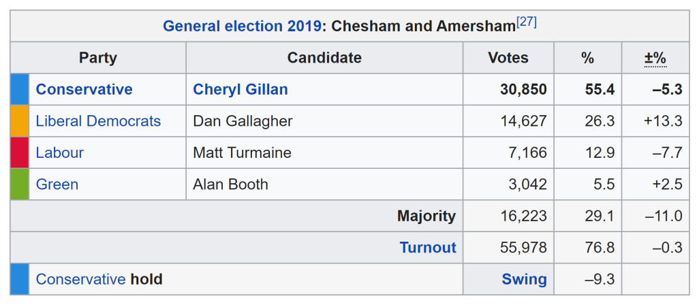Open the Swing link
This screenshot has width=697, height=305.
524,279
